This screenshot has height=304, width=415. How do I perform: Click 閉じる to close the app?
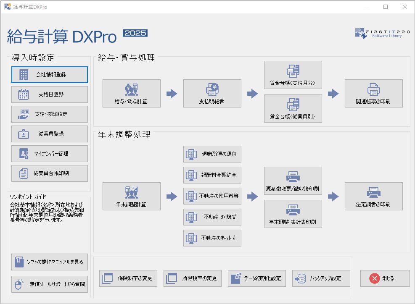click(x=385, y=278)
